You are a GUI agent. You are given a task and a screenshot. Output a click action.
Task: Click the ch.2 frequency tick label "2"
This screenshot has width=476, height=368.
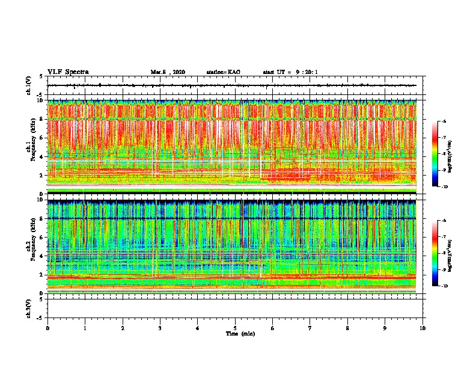pyautogui.click(x=41, y=275)
